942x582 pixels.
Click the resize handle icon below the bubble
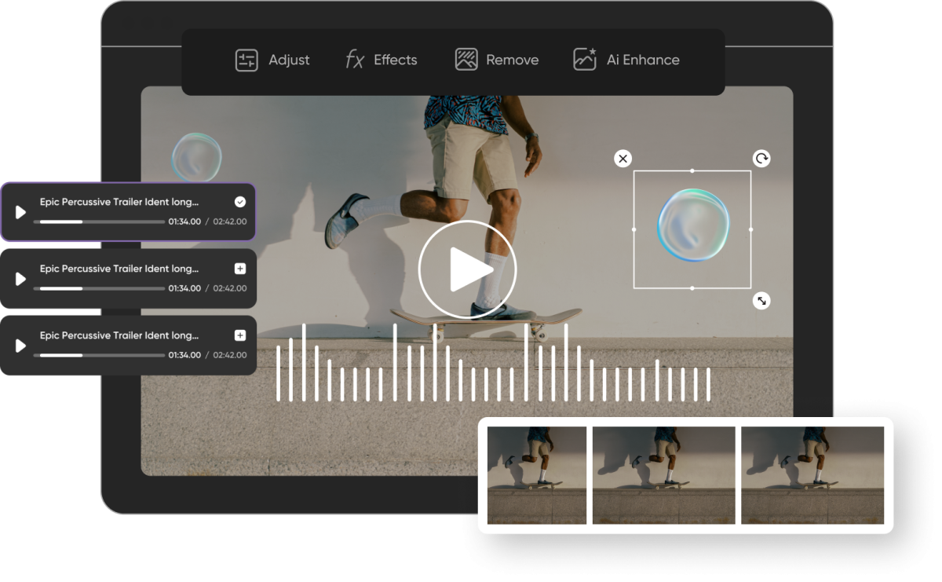[761, 300]
